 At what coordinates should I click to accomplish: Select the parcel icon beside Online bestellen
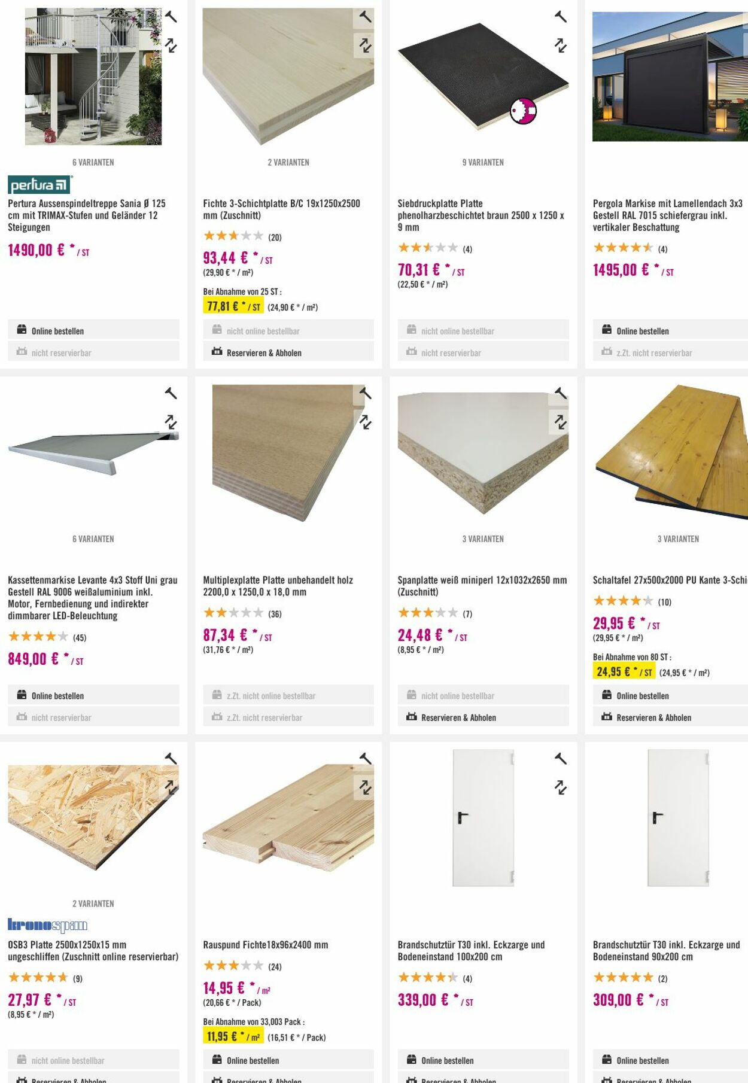21,330
